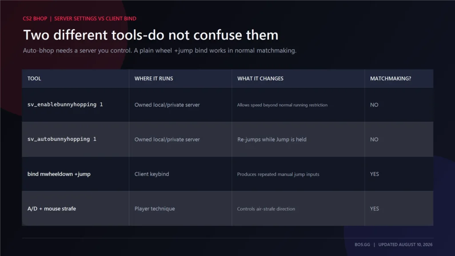Select the 'WHAT IT CHANGES' column header
This screenshot has height=256, width=455.
(x=260, y=79)
